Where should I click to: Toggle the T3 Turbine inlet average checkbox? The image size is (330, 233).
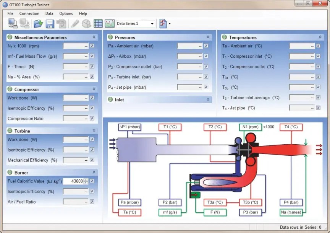click(x=318, y=98)
